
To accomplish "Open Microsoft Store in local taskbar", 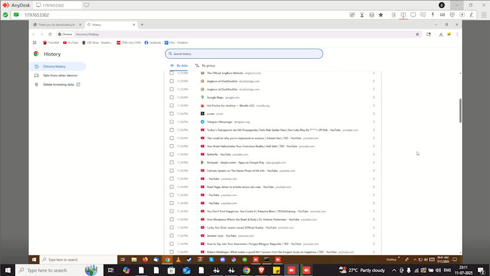I will point(171,270).
